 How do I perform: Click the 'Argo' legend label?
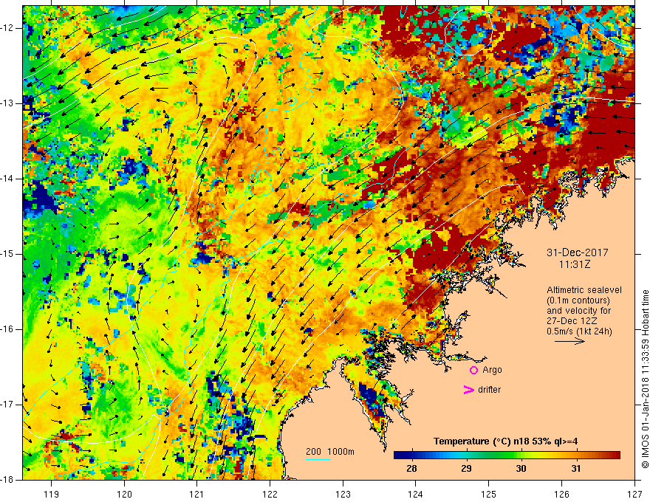(492, 370)
